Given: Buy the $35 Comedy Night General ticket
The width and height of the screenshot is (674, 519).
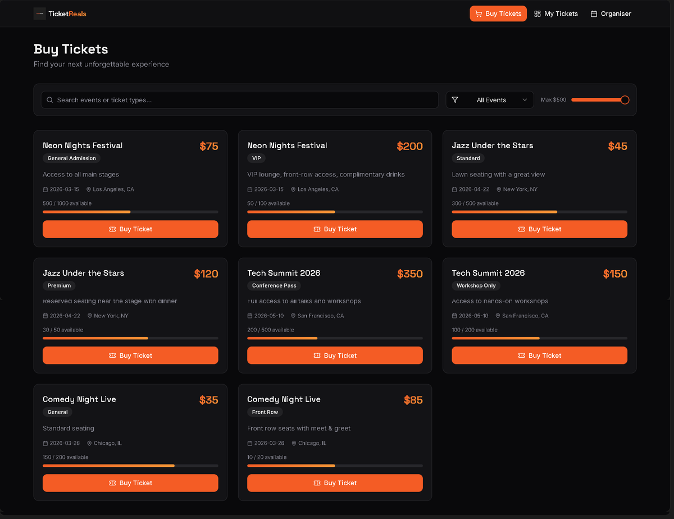Looking at the screenshot, I should [130, 483].
